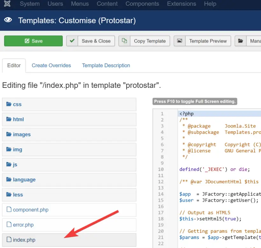Click the Save button
This screenshot has width=261, height=248.
click(x=33, y=41)
